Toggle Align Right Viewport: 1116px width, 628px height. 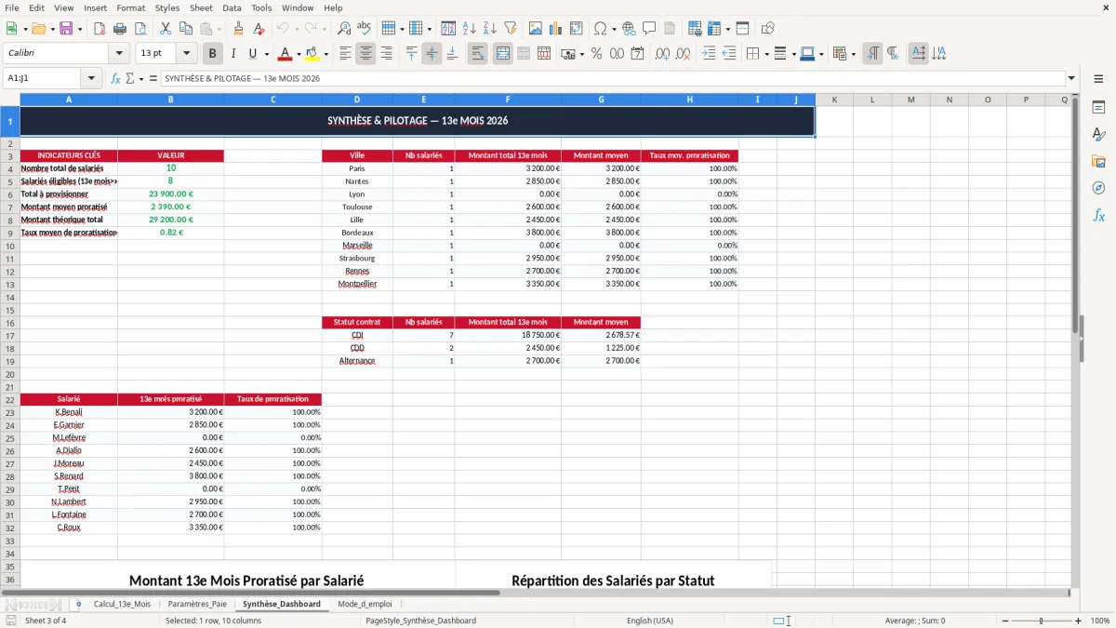pyautogui.click(x=386, y=54)
